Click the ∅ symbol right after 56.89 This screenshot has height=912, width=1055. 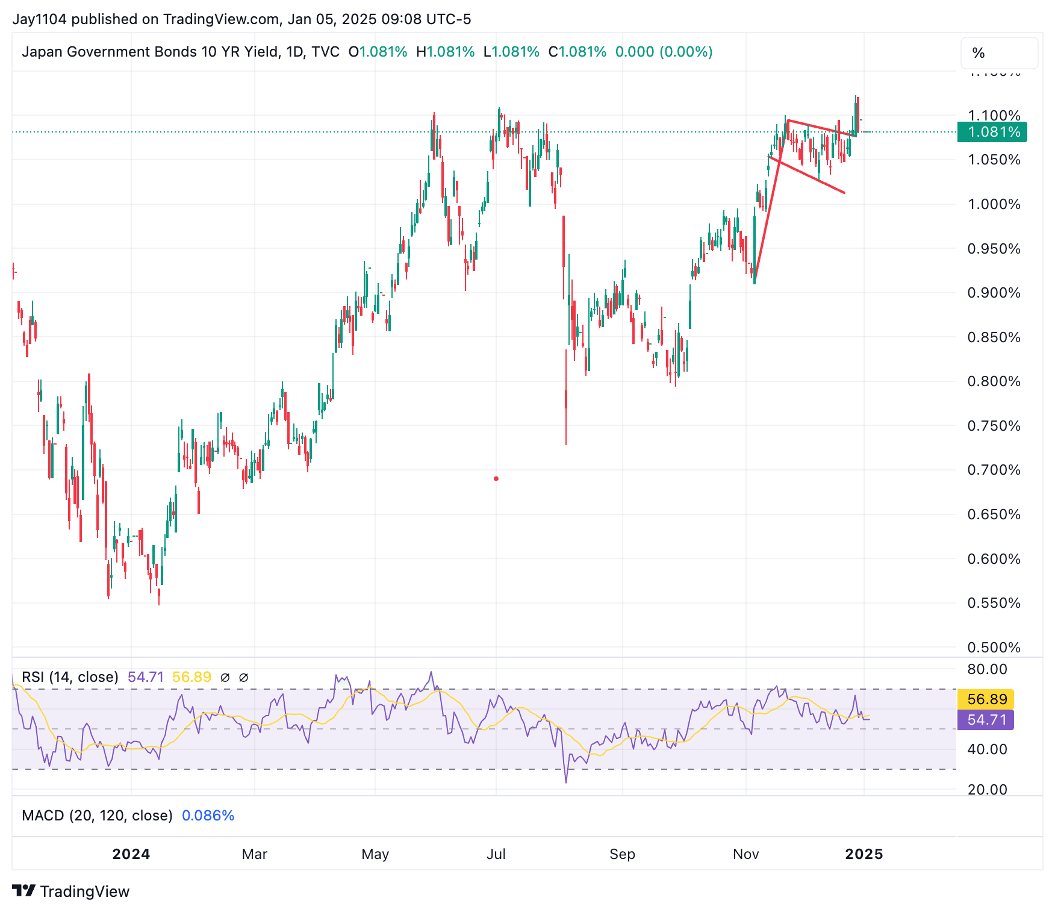pyautogui.click(x=225, y=678)
